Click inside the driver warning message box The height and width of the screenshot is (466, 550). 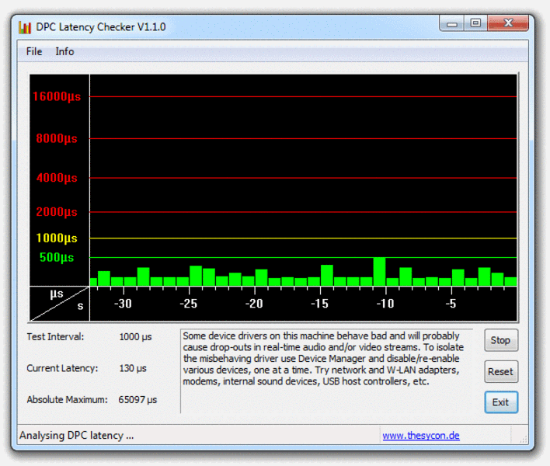326,369
